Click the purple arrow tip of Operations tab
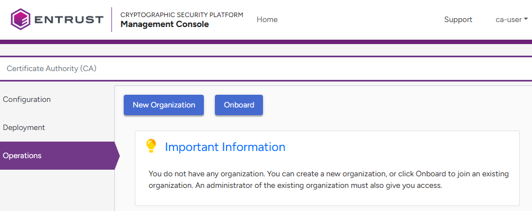 click(117, 155)
